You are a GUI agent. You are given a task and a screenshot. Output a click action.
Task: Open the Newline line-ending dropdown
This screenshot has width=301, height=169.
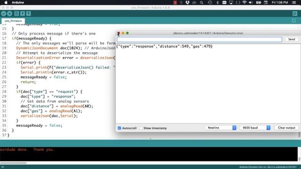click(221, 128)
